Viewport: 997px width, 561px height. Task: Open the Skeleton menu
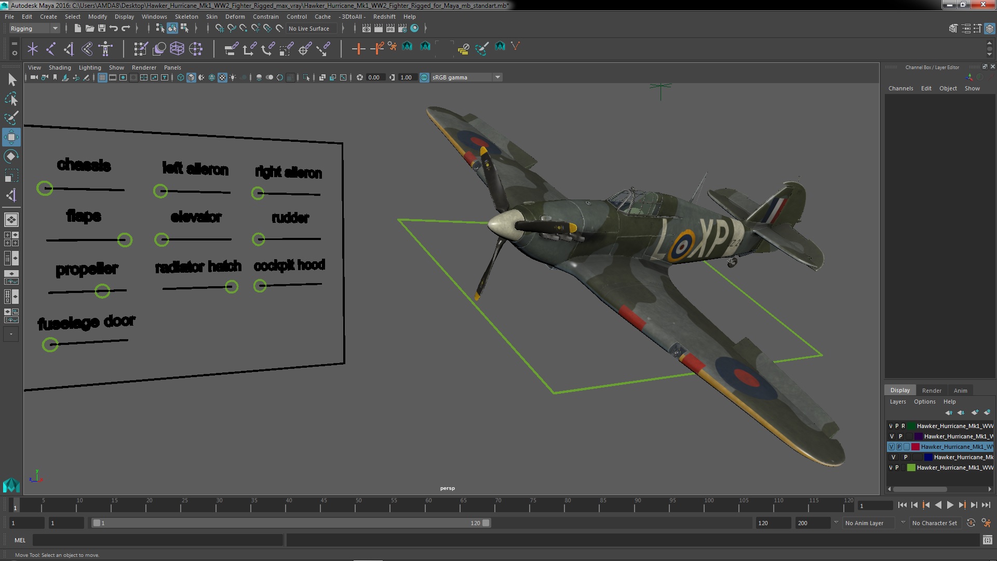[x=186, y=17]
